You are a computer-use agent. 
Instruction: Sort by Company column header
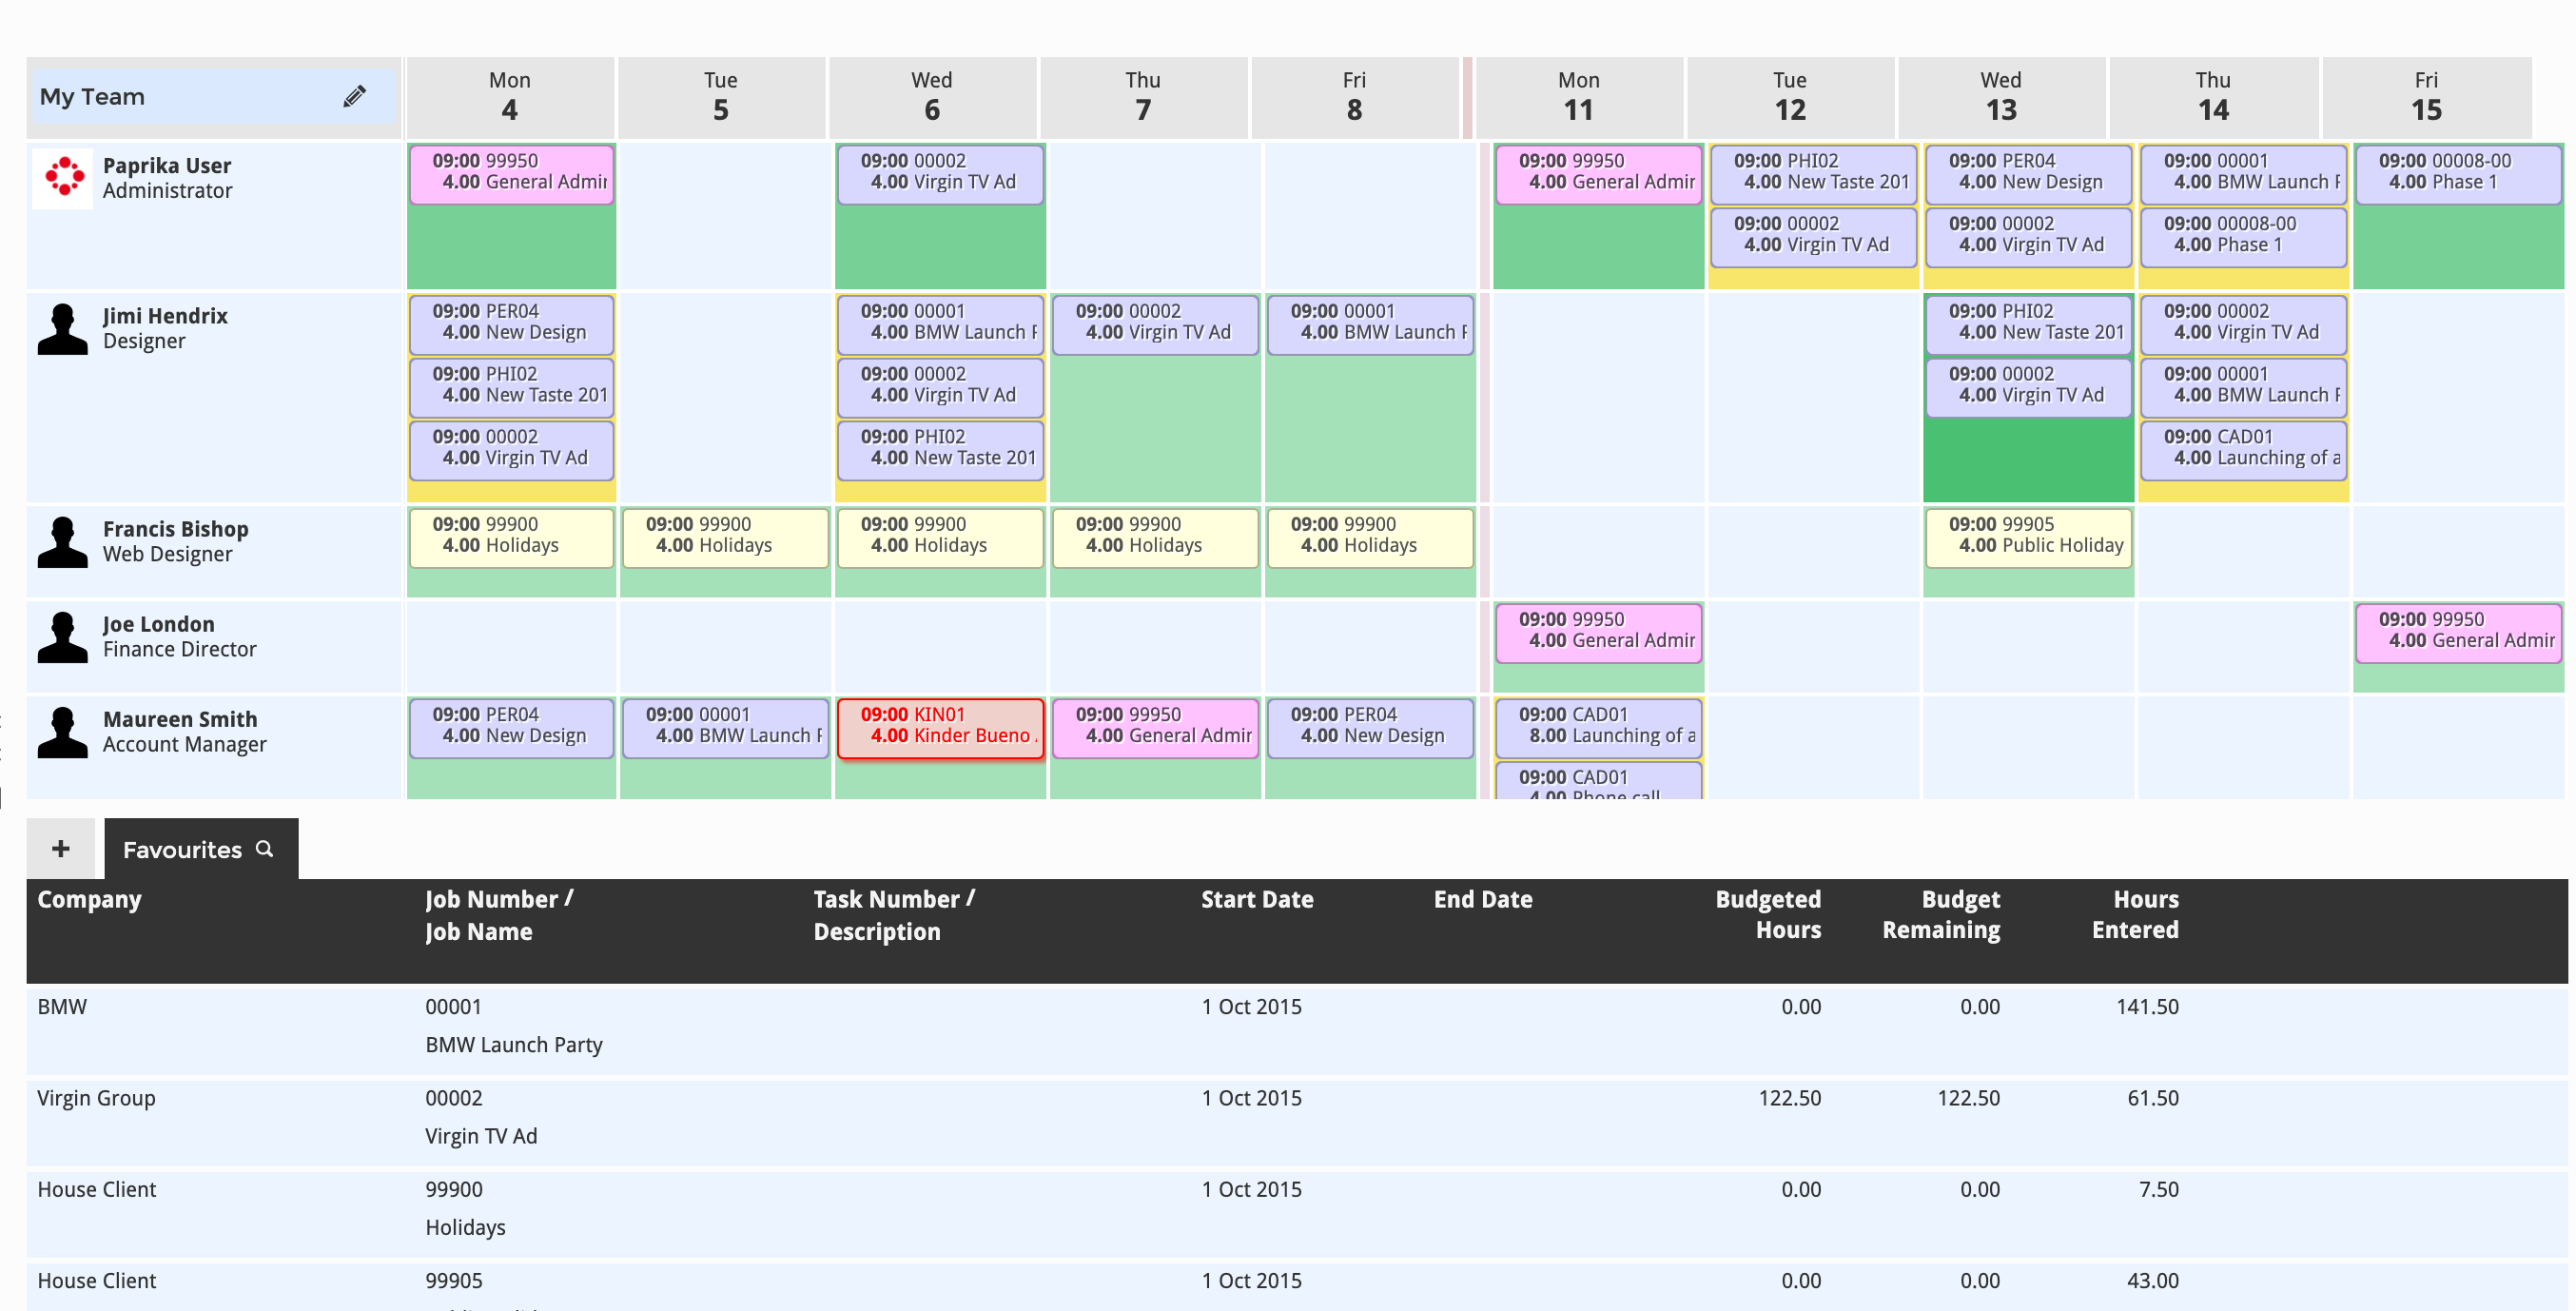[x=89, y=899]
